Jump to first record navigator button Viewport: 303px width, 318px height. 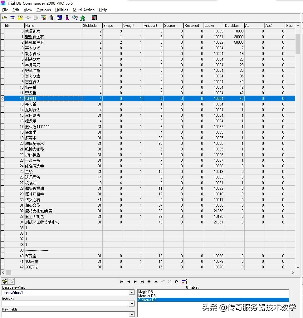122,281
